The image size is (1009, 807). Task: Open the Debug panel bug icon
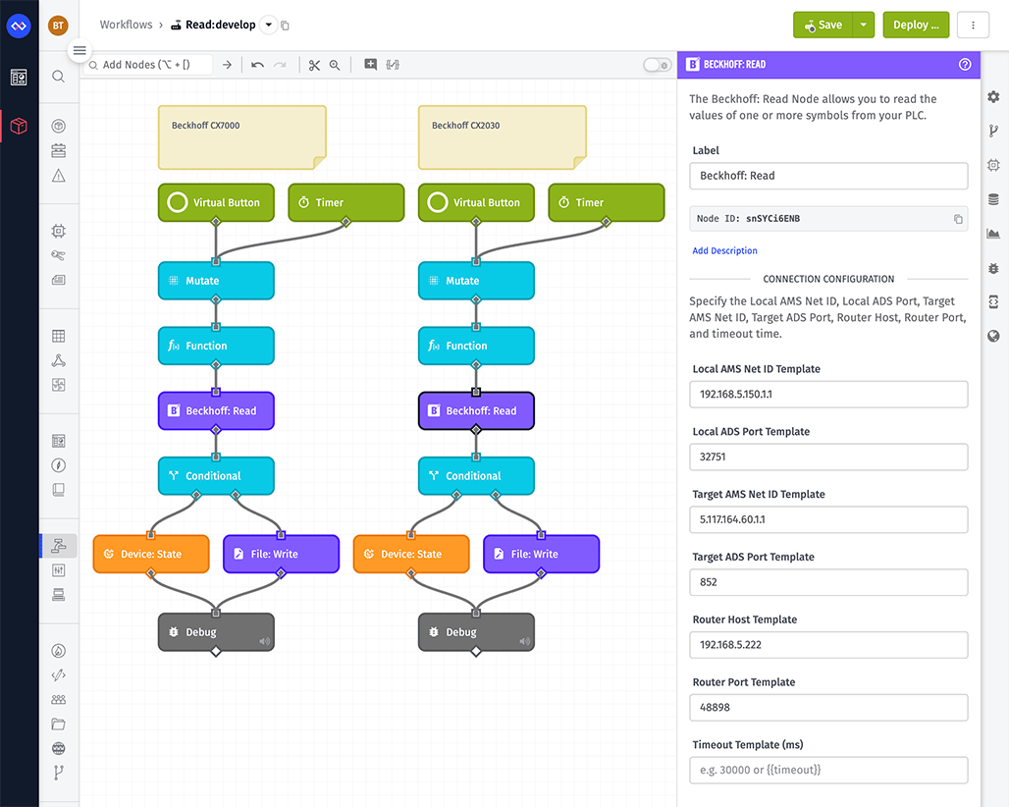coord(992,268)
